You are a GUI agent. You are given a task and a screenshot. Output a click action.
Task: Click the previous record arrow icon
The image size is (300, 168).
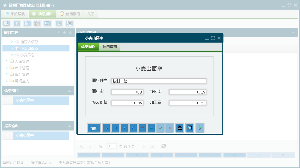pyautogui.click(x=115, y=127)
